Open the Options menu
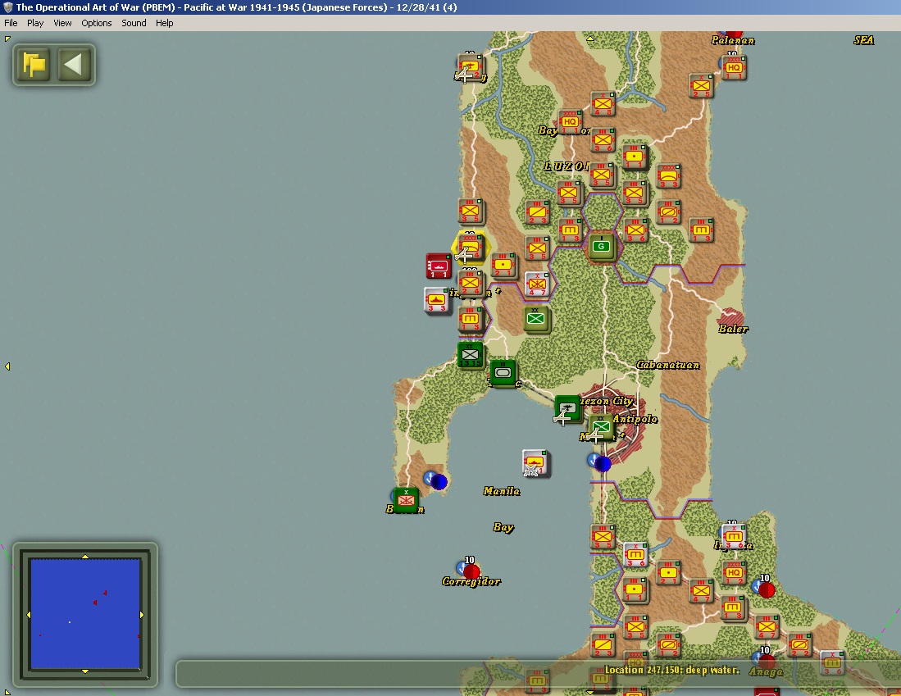Image resolution: width=901 pixels, height=696 pixels. point(97,23)
